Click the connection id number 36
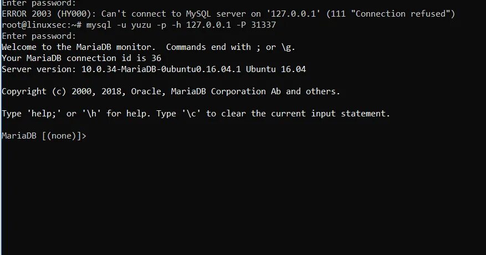 (x=156, y=58)
